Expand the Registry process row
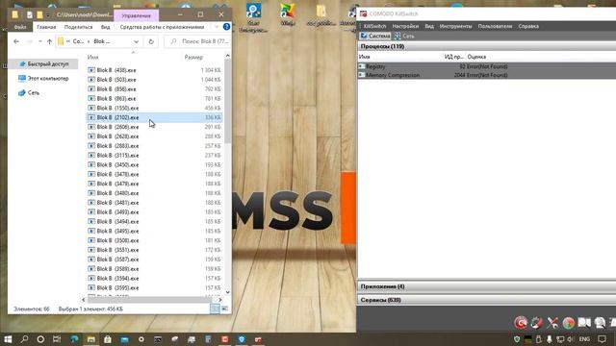 tap(362, 66)
